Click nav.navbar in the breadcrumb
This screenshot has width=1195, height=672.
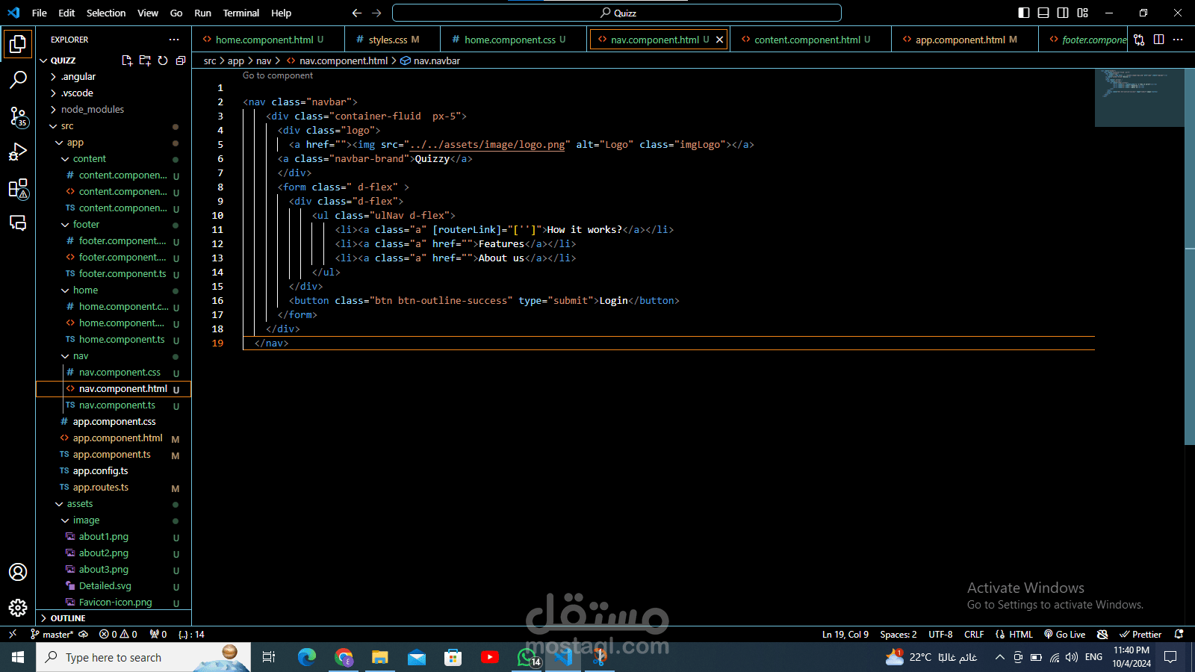[x=430, y=60]
